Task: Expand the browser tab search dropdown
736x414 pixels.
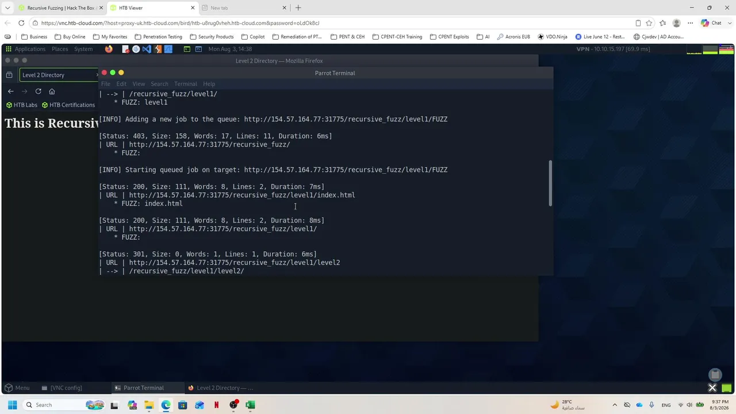Action: click(7, 8)
